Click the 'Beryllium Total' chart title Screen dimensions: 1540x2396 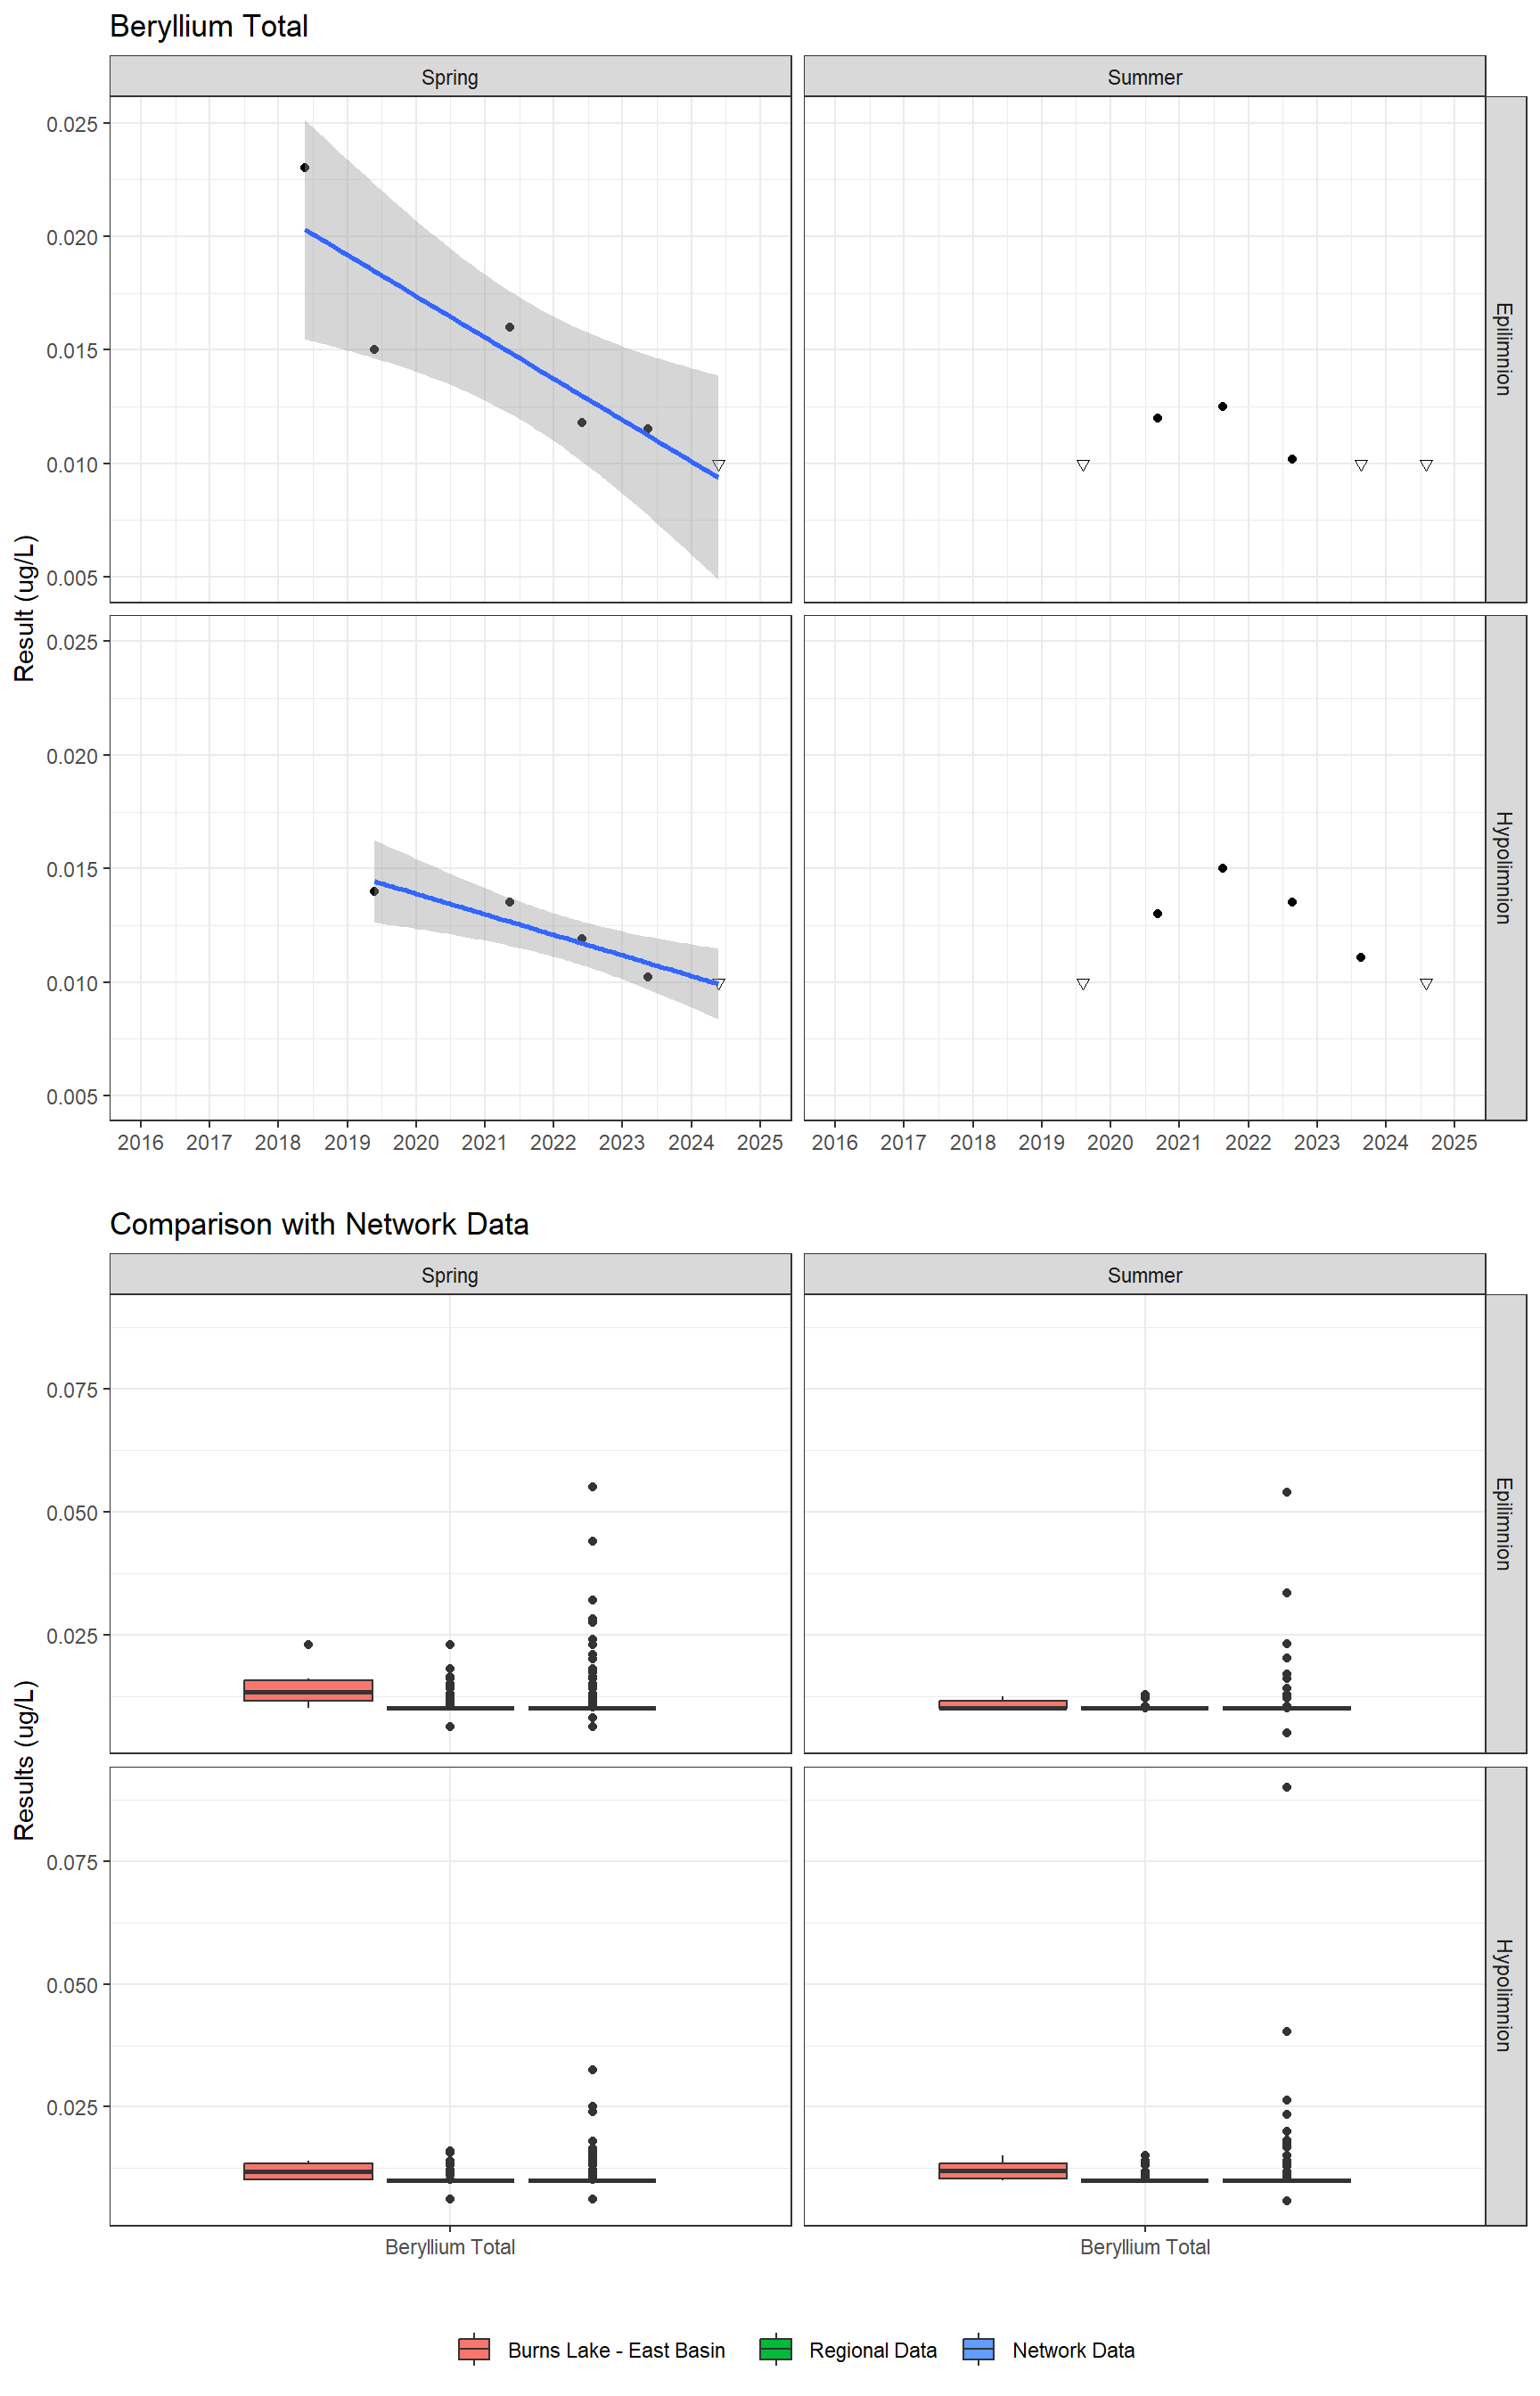coord(209,26)
